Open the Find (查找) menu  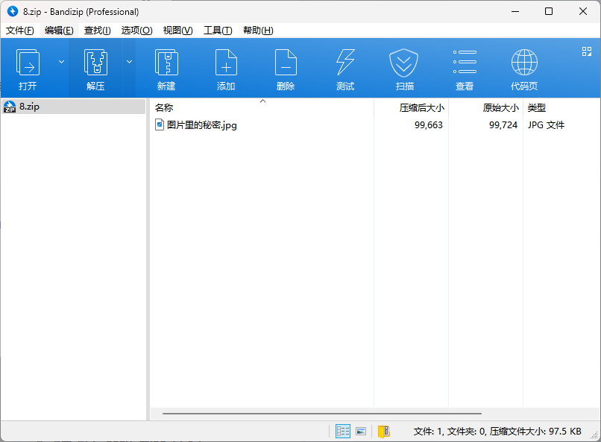point(98,31)
